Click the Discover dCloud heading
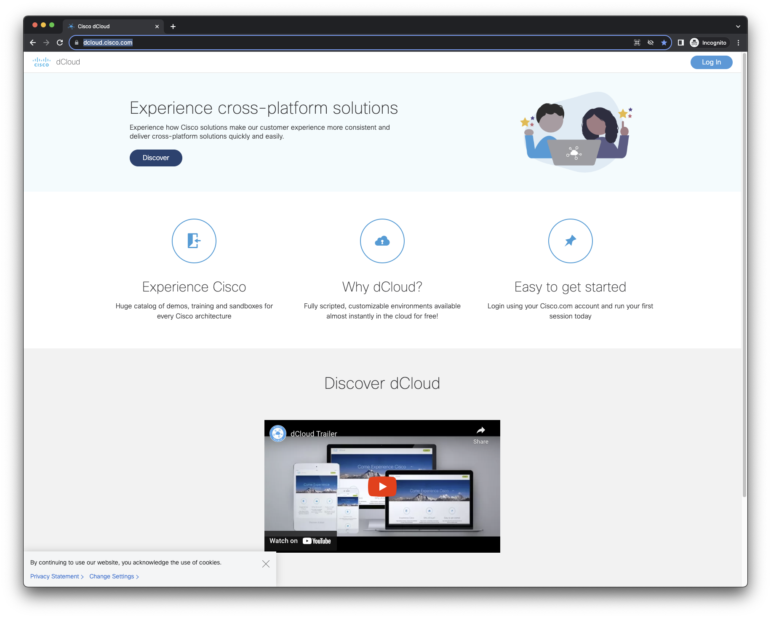Viewport: 771px width, 618px height. (382, 383)
